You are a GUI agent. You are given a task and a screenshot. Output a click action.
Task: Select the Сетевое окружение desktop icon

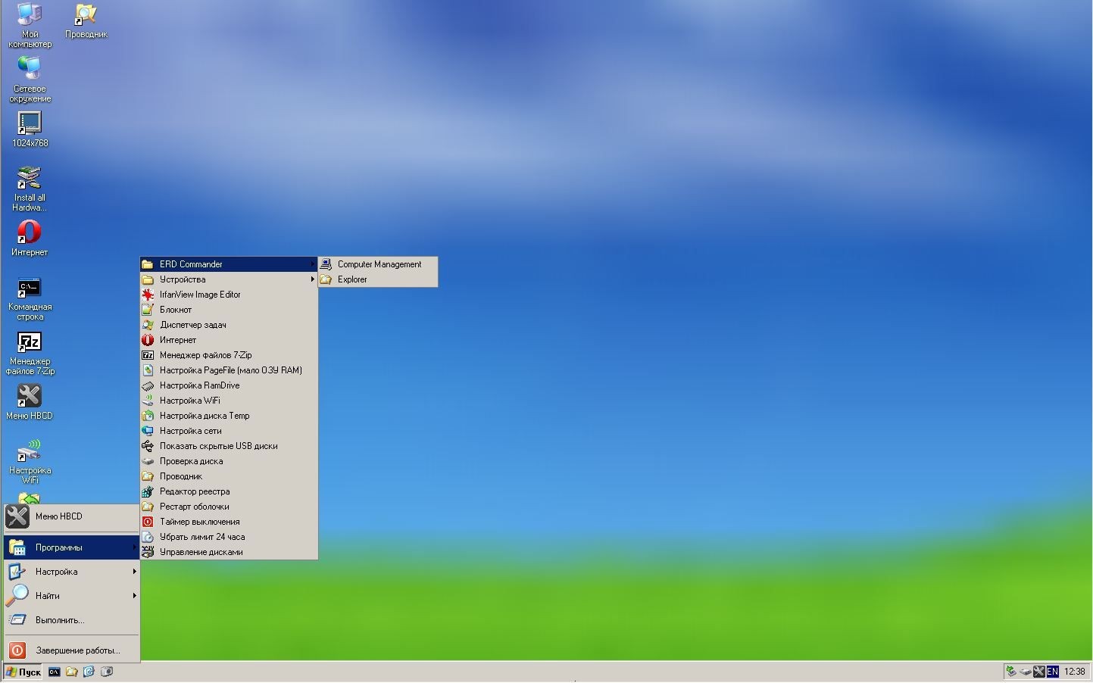tap(30, 80)
